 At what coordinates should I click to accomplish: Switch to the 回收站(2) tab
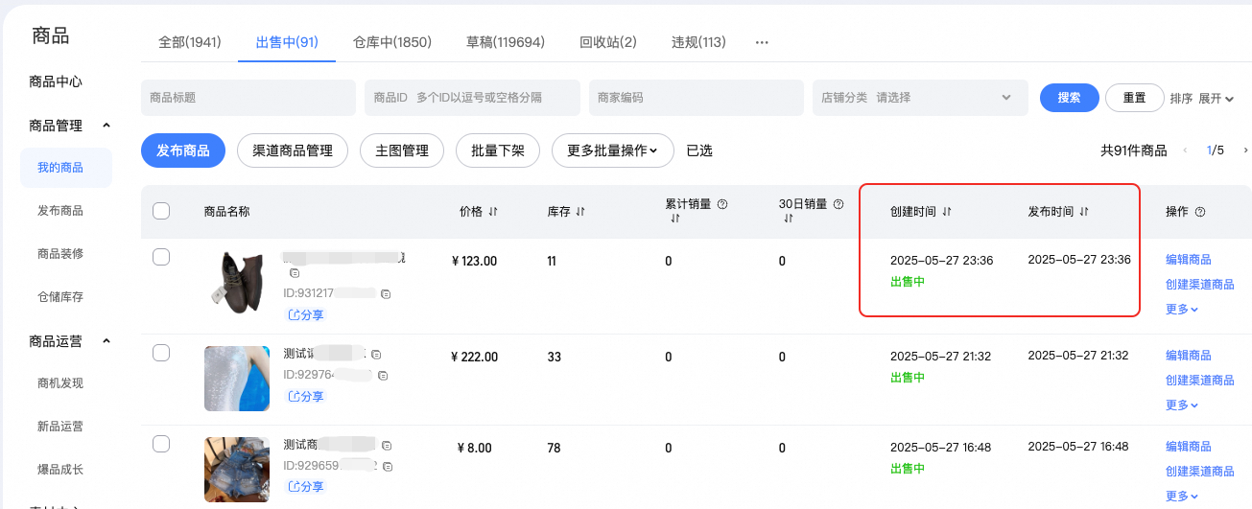coord(608,42)
